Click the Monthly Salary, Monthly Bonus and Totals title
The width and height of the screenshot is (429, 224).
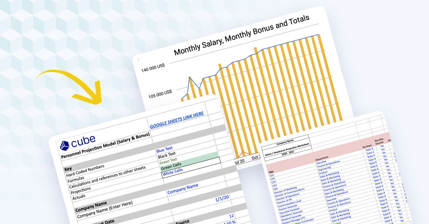(x=241, y=36)
